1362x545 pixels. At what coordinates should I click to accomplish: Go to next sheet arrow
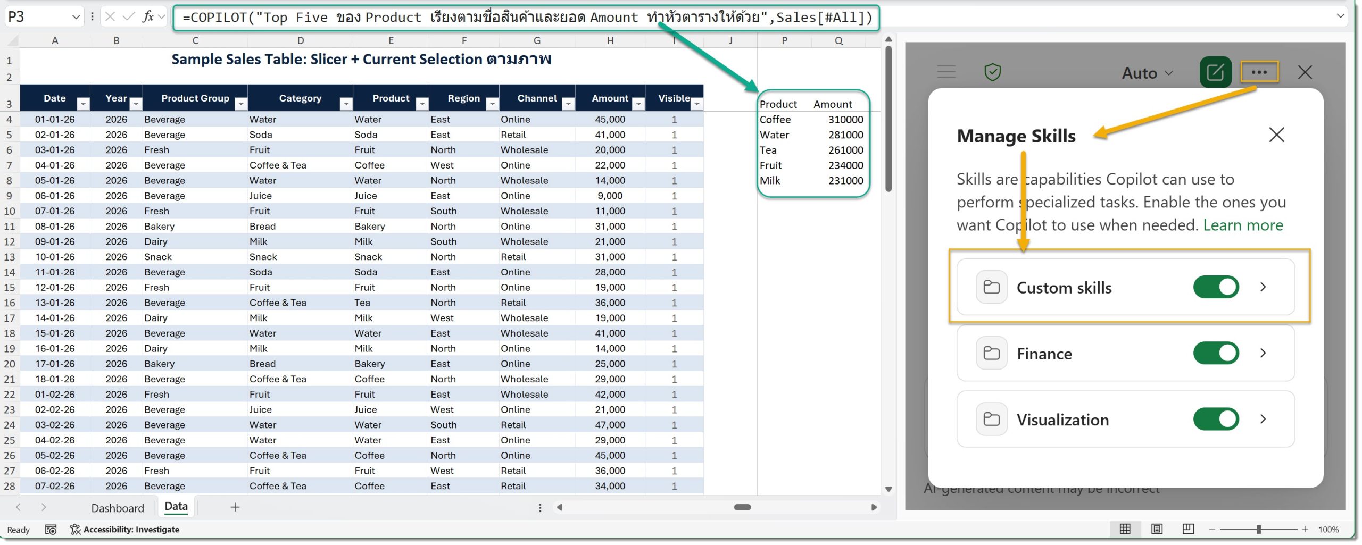pos(44,507)
